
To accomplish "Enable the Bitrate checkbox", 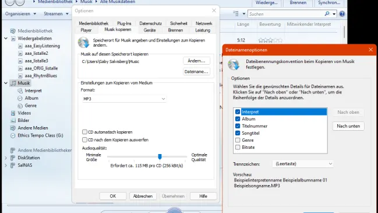I will click(238, 147).
